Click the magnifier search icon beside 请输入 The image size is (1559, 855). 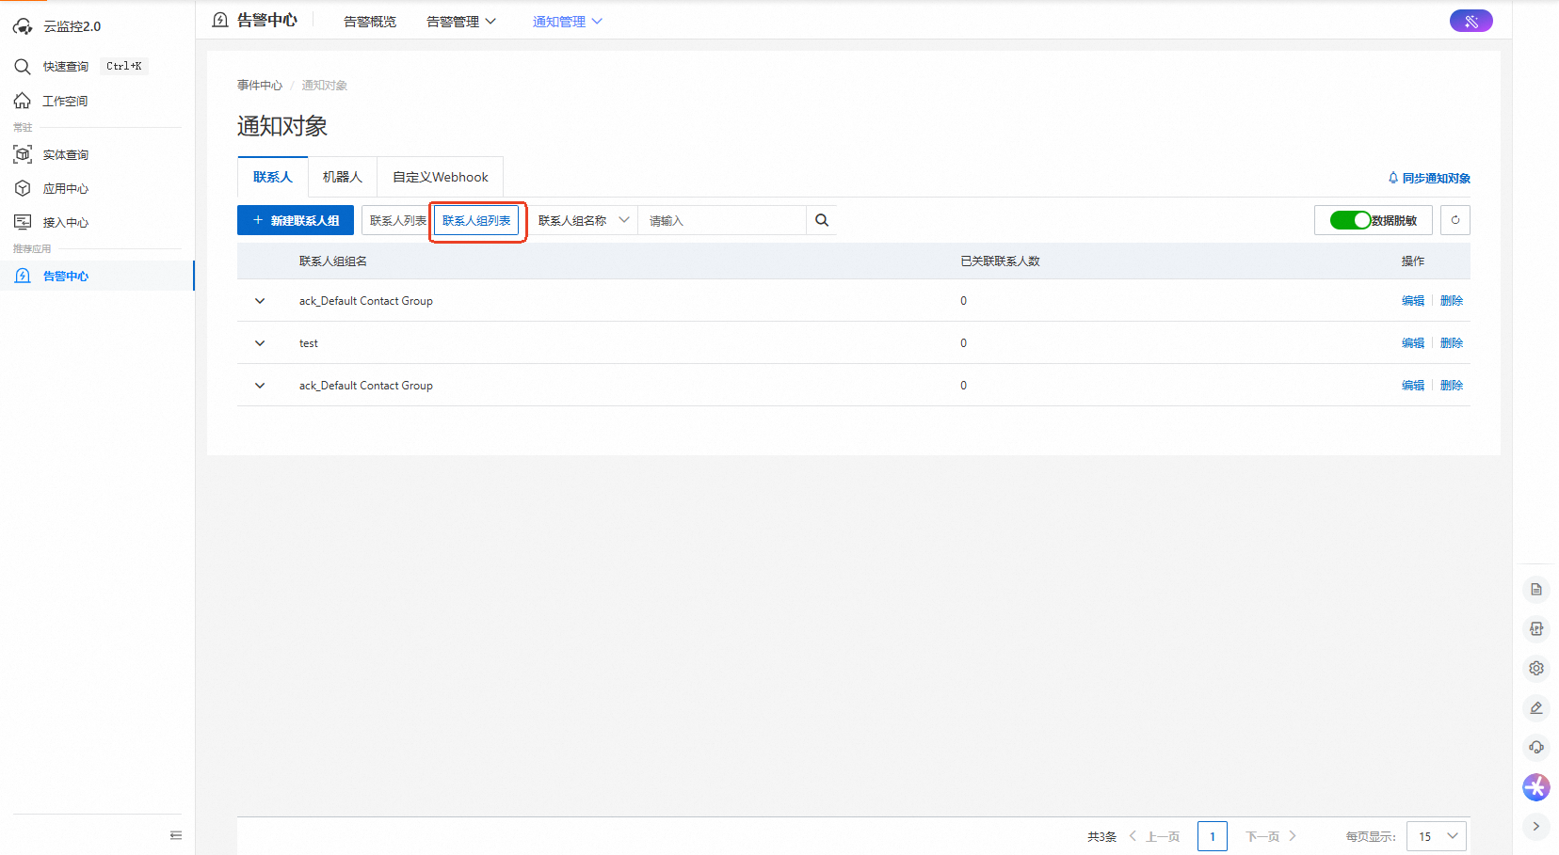(x=822, y=220)
